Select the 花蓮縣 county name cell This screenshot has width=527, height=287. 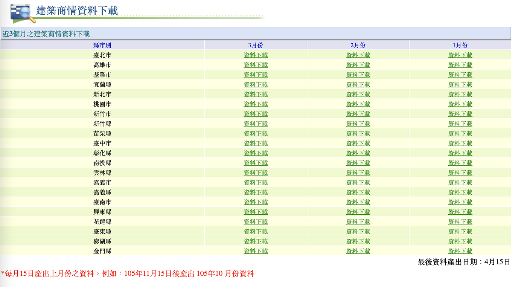pyautogui.click(x=102, y=221)
